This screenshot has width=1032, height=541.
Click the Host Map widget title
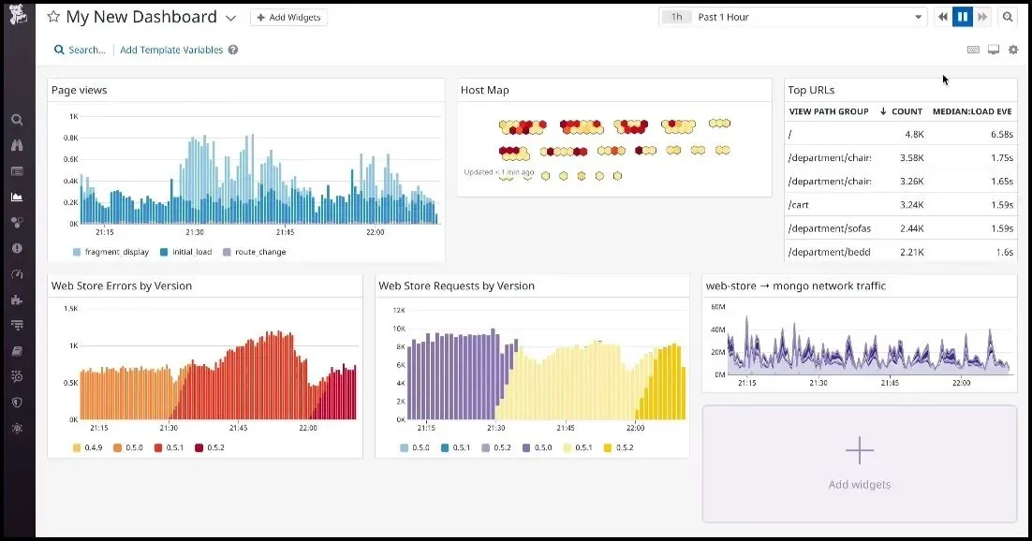[x=484, y=90]
